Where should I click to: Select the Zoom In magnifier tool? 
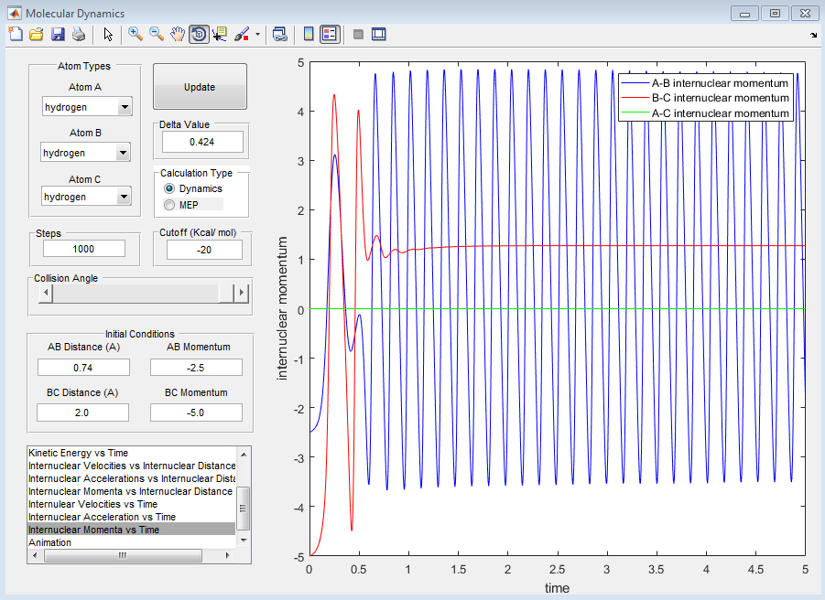click(135, 34)
